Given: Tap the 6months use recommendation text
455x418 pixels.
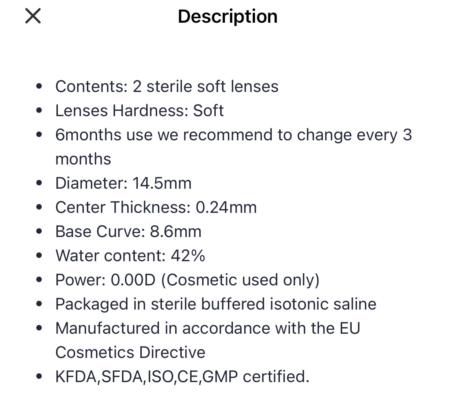Looking at the screenshot, I should click(233, 135).
